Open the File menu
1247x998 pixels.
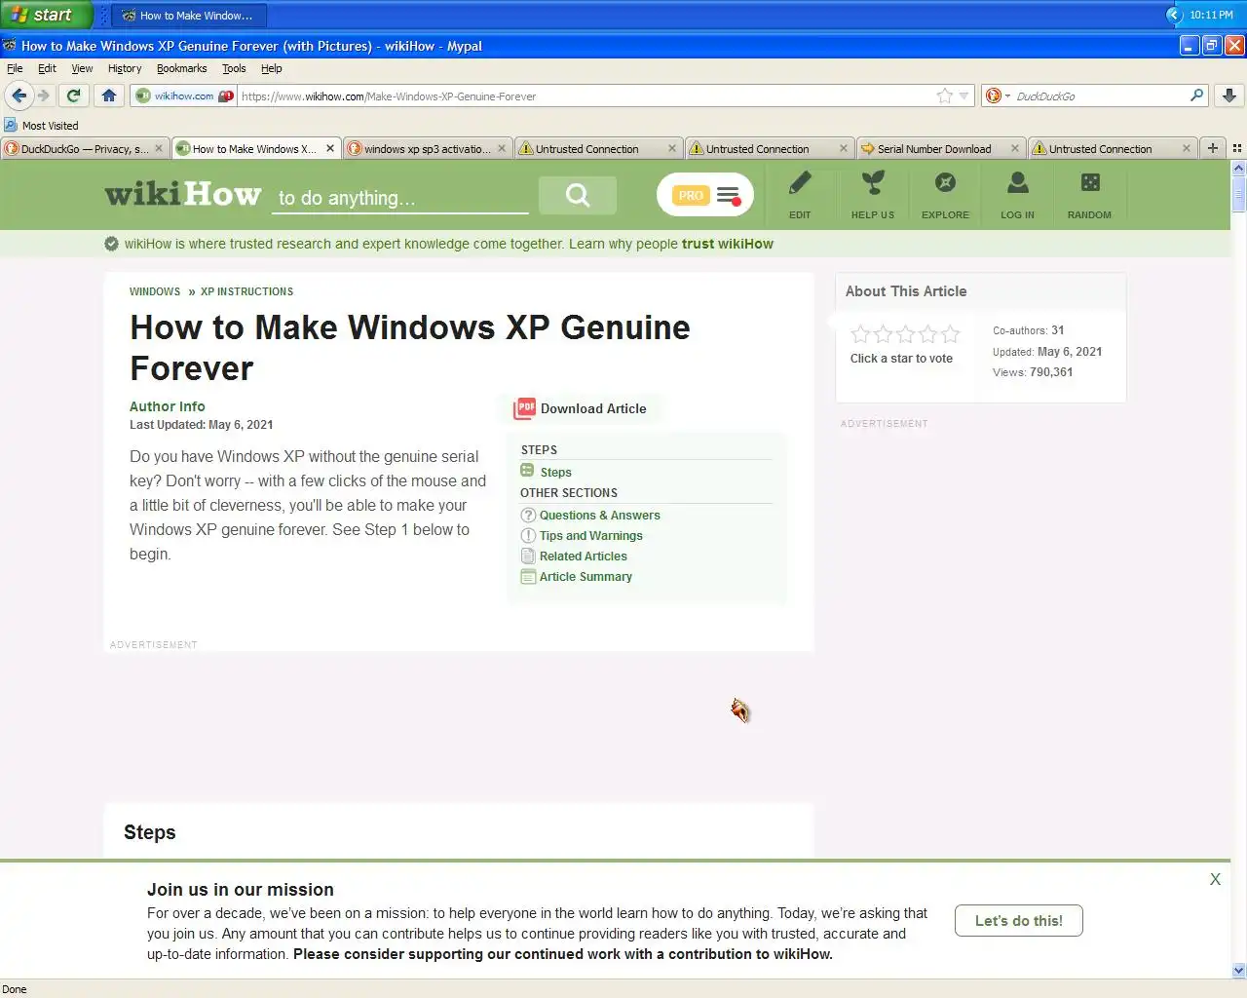[15, 68]
